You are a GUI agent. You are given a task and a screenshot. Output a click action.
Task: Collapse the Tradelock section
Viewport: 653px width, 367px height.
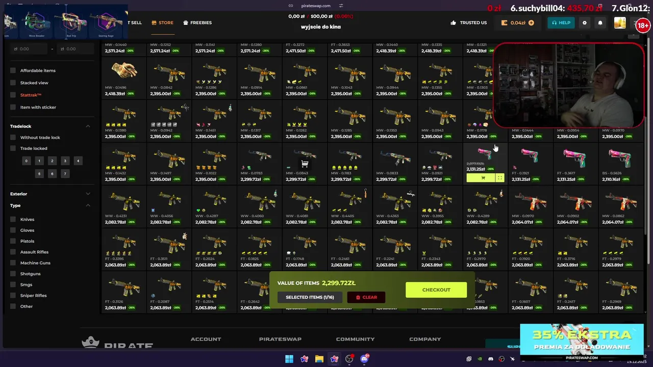(88, 126)
